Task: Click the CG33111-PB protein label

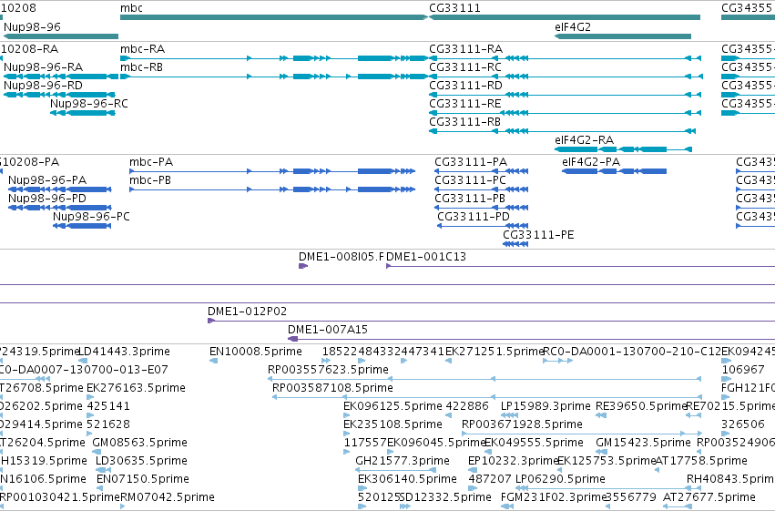Action: [x=470, y=199]
